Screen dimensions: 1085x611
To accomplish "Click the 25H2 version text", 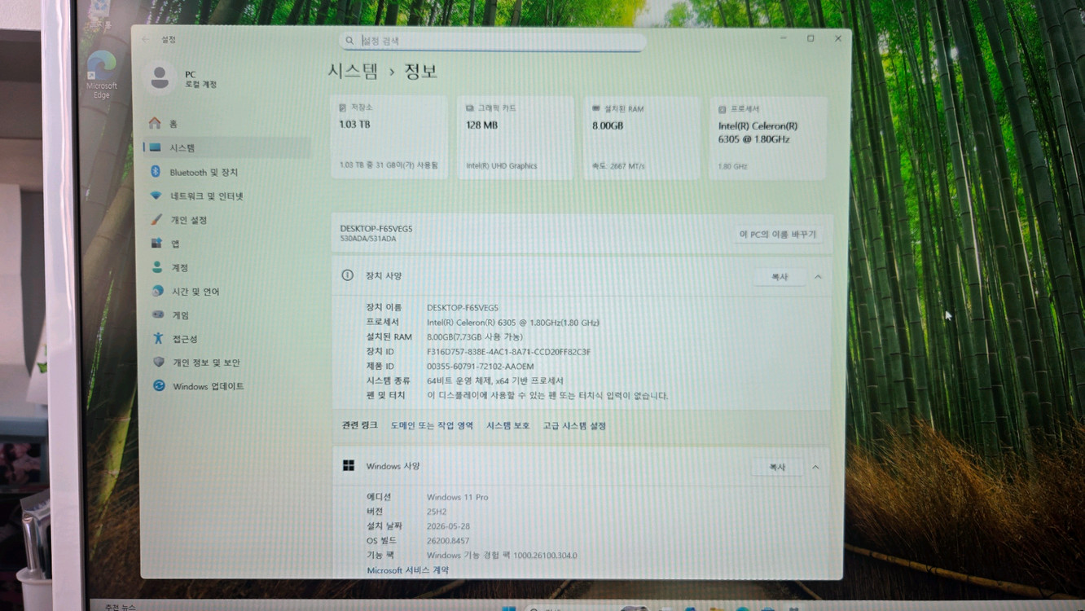I will point(437,512).
